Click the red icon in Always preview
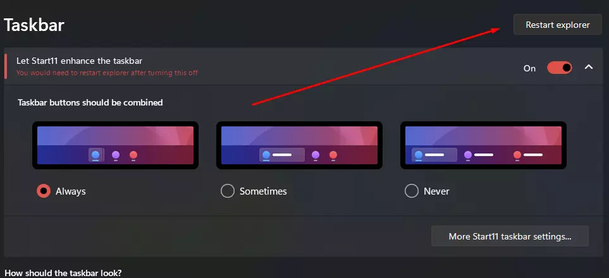Image resolution: width=609 pixels, height=278 pixels. (133, 155)
